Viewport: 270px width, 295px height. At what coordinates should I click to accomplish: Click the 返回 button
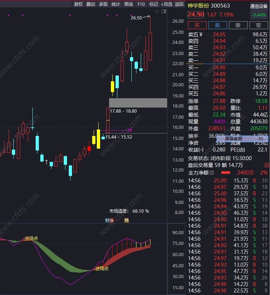point(179,4)
